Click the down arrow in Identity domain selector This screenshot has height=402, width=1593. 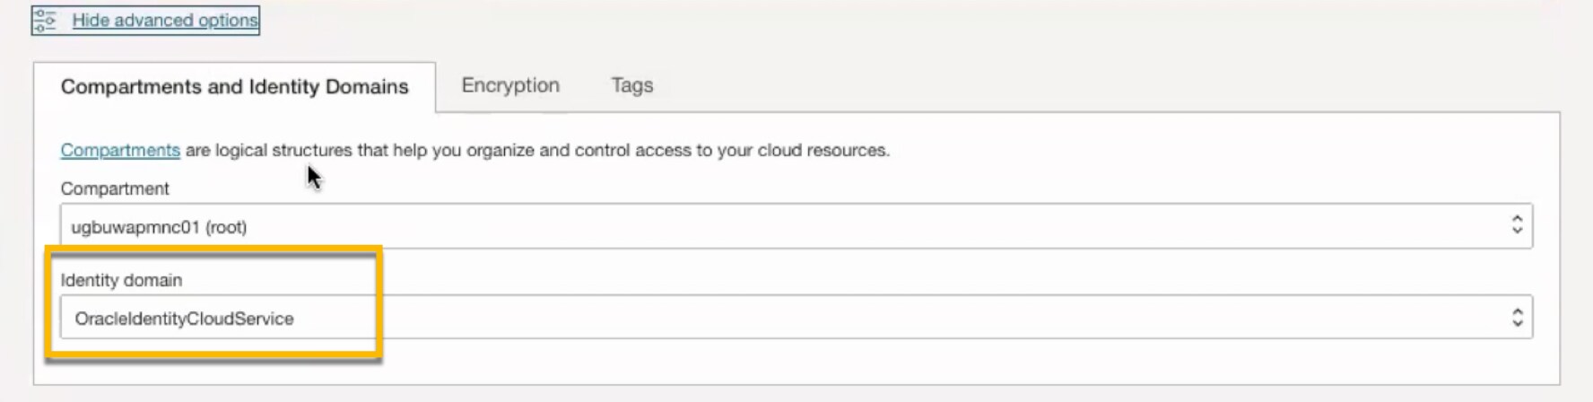(x=1517, y=323)
